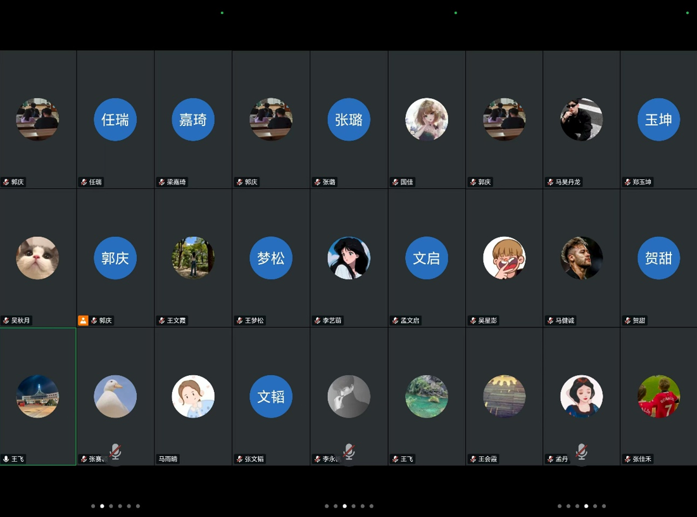Click the large muted mic on 张赛's tile
The image size is (697, 517).
pyautogui.click(x=115, y=452)
